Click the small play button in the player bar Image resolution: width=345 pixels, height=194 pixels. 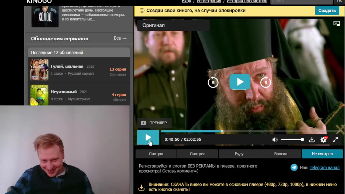[148, 138]
